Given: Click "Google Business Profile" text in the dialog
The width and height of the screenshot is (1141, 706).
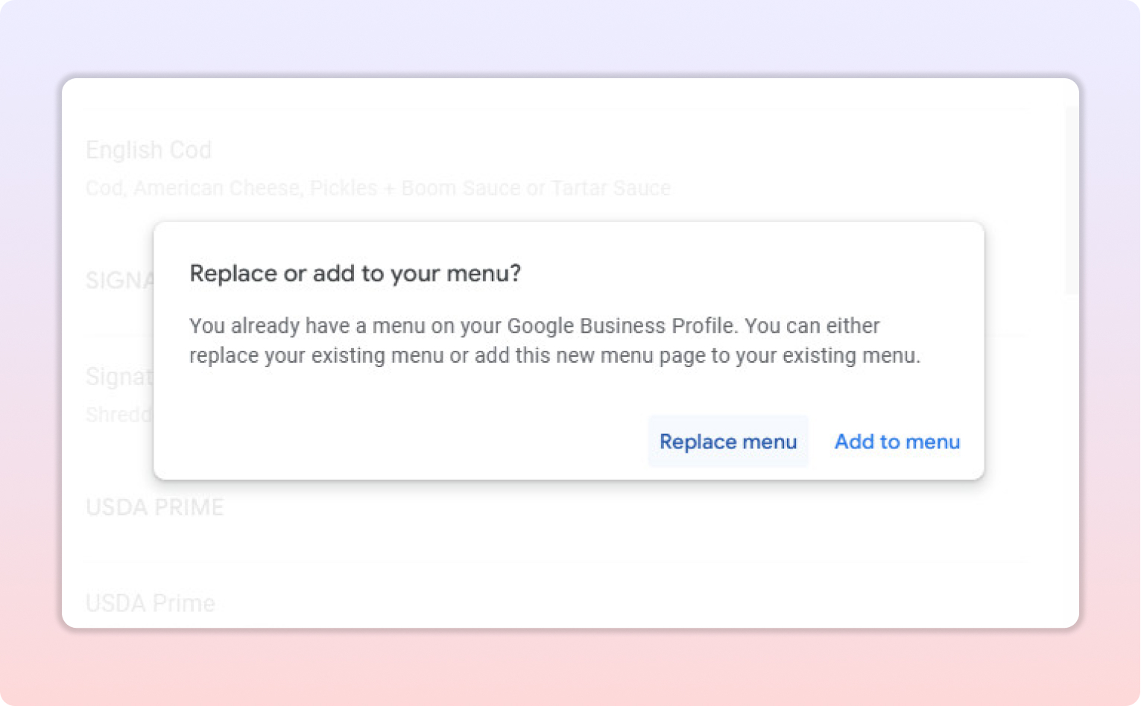Looking at the screenshot, I should 620,326.
